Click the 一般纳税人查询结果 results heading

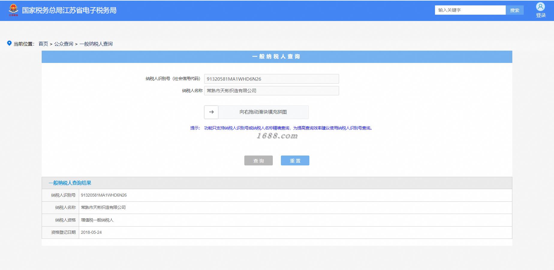70,183
